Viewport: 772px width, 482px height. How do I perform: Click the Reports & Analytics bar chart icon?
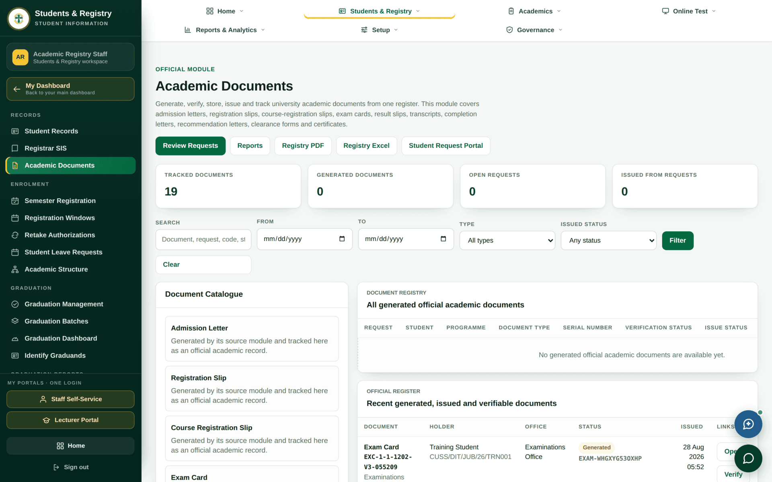[x=188, y=30]
